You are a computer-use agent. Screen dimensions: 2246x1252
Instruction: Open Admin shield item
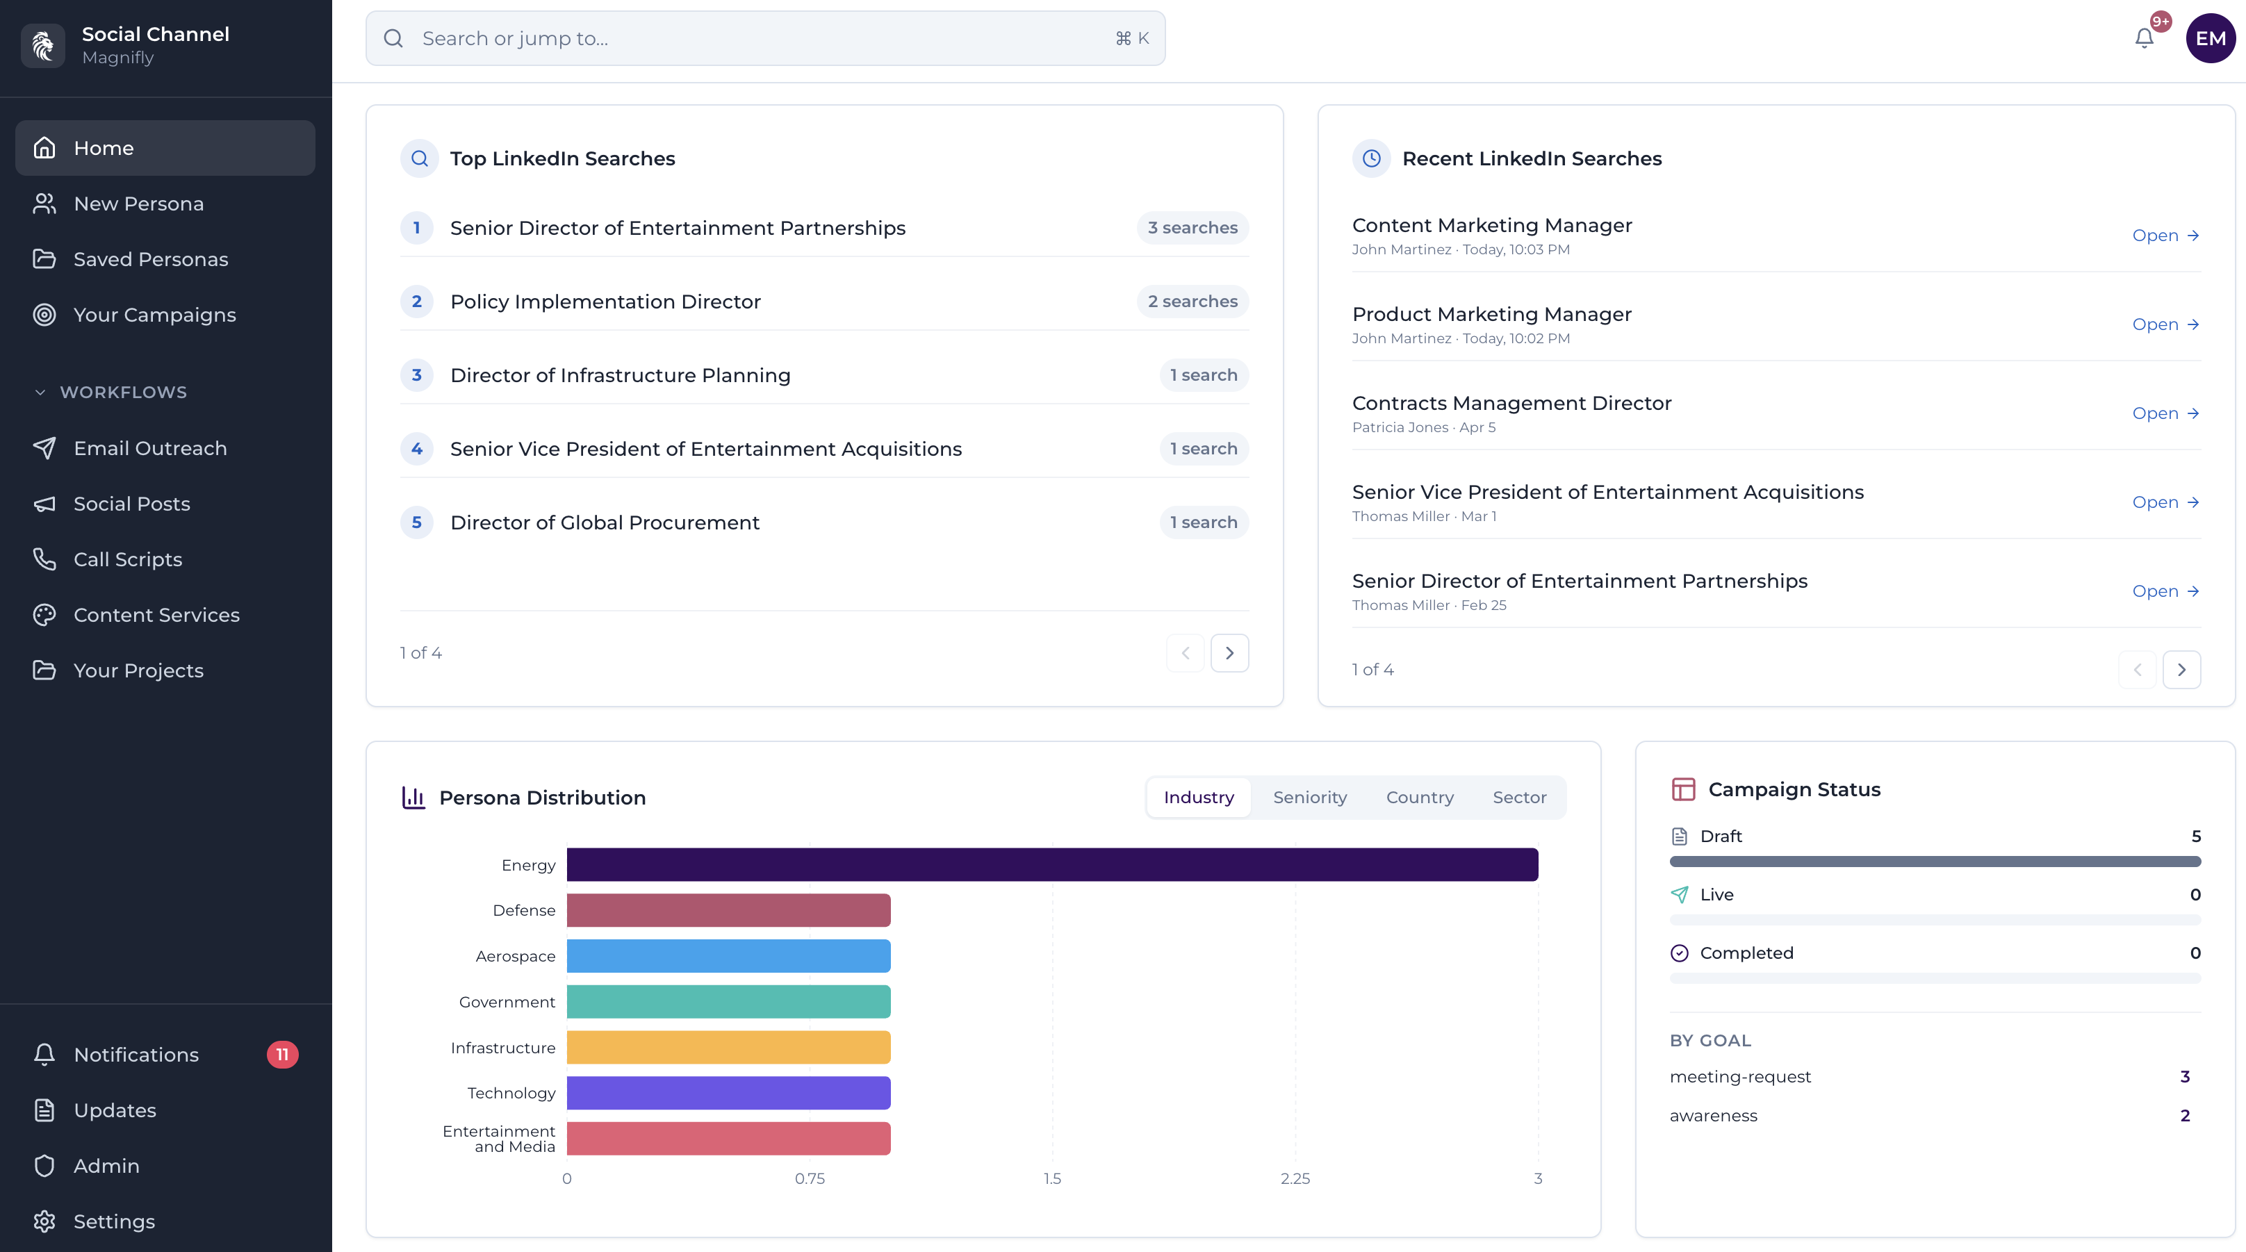click(106, 1166)
